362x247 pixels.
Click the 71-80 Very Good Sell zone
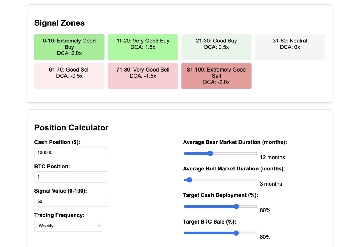point(143,76)
